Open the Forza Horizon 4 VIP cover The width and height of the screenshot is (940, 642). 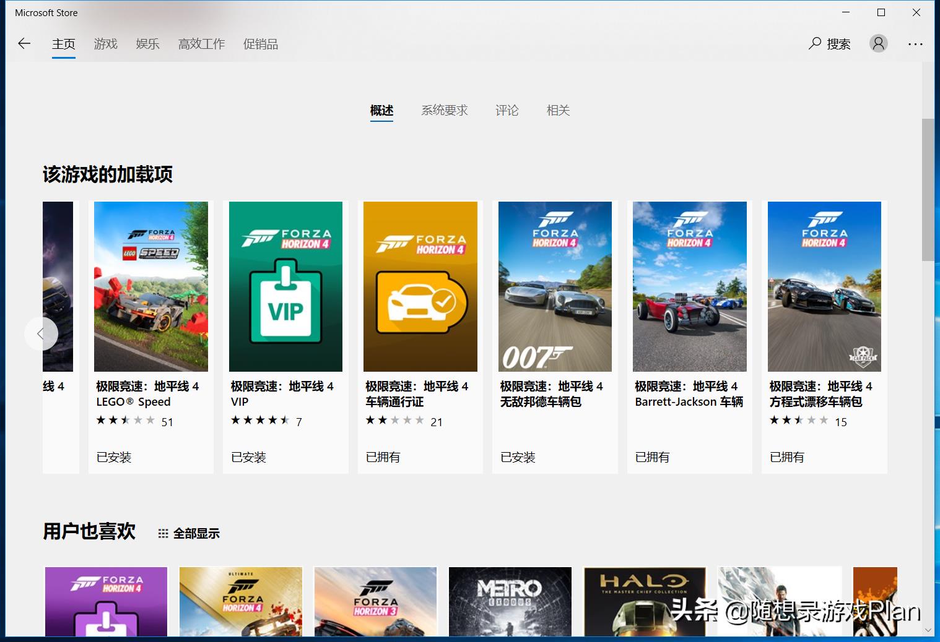click(x=285, y=286)
